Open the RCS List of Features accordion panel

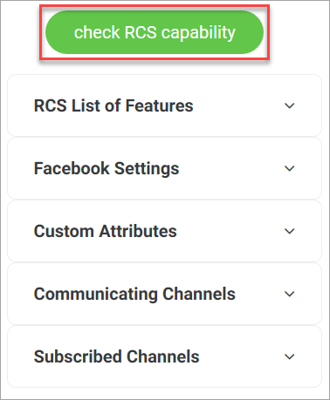(164, 105)
